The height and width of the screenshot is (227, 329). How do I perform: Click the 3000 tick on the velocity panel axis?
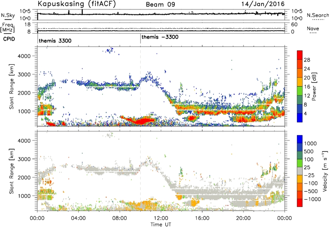[24, 159]
